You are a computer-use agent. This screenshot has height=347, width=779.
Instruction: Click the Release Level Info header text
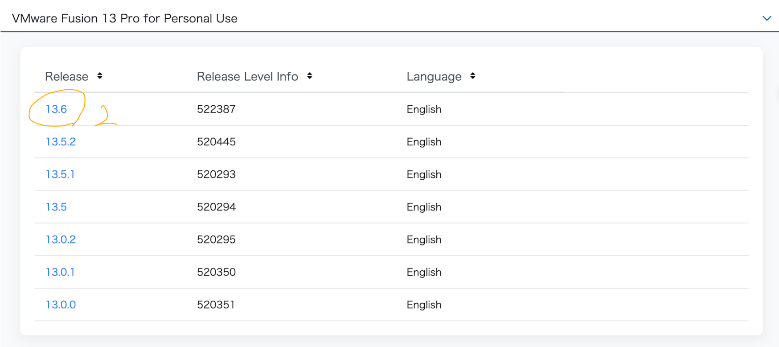[x=247, y=76]
